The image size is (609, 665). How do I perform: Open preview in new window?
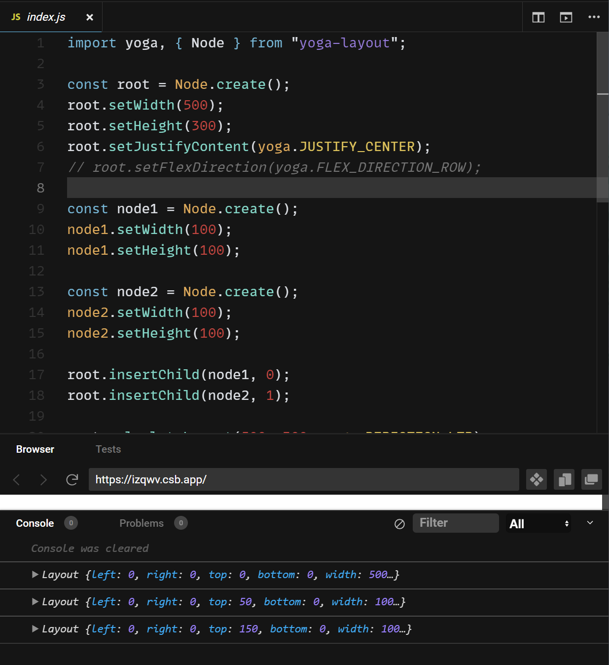coord(592,479)
